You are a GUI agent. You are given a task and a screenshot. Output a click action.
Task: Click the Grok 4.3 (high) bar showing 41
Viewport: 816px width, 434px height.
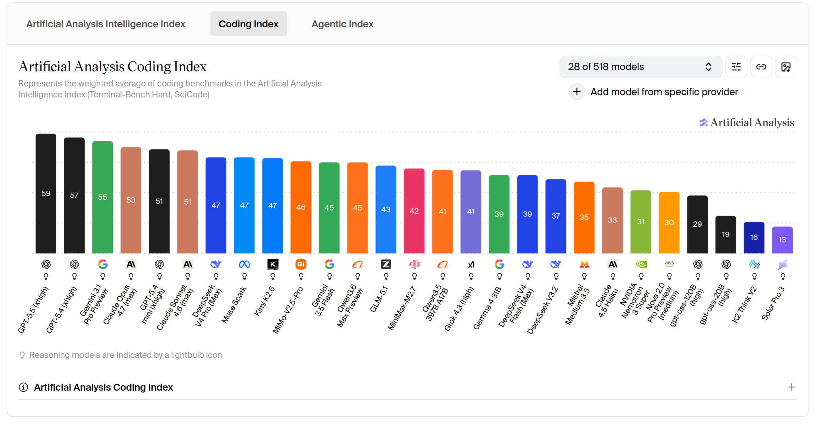pyautogui.click(x=471, y=212)
